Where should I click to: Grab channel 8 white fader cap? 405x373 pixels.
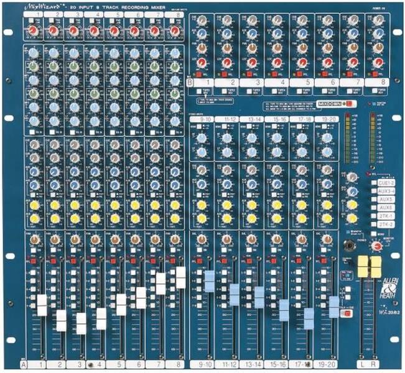pyautogui.click(x=181, y=277)
